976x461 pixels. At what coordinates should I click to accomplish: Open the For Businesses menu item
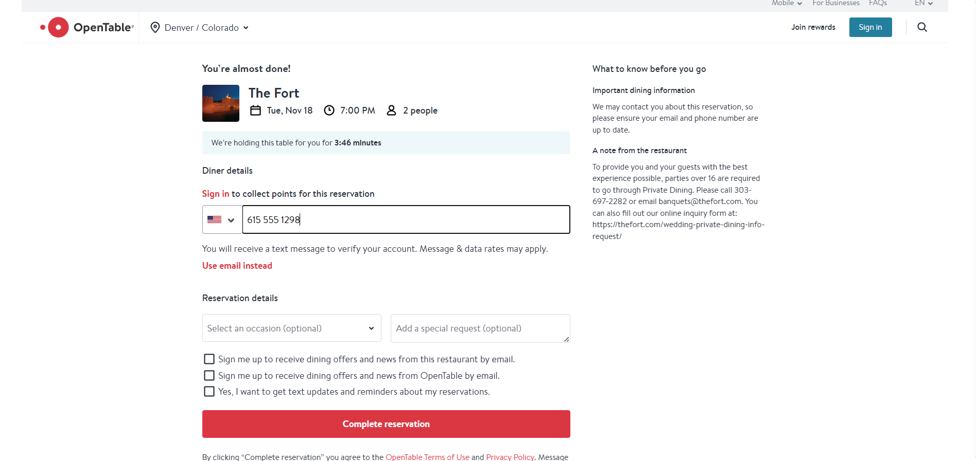pos(835,3)
